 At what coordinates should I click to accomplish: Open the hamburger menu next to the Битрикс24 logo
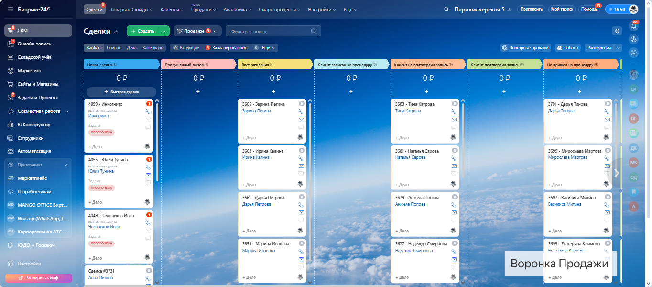11,9
